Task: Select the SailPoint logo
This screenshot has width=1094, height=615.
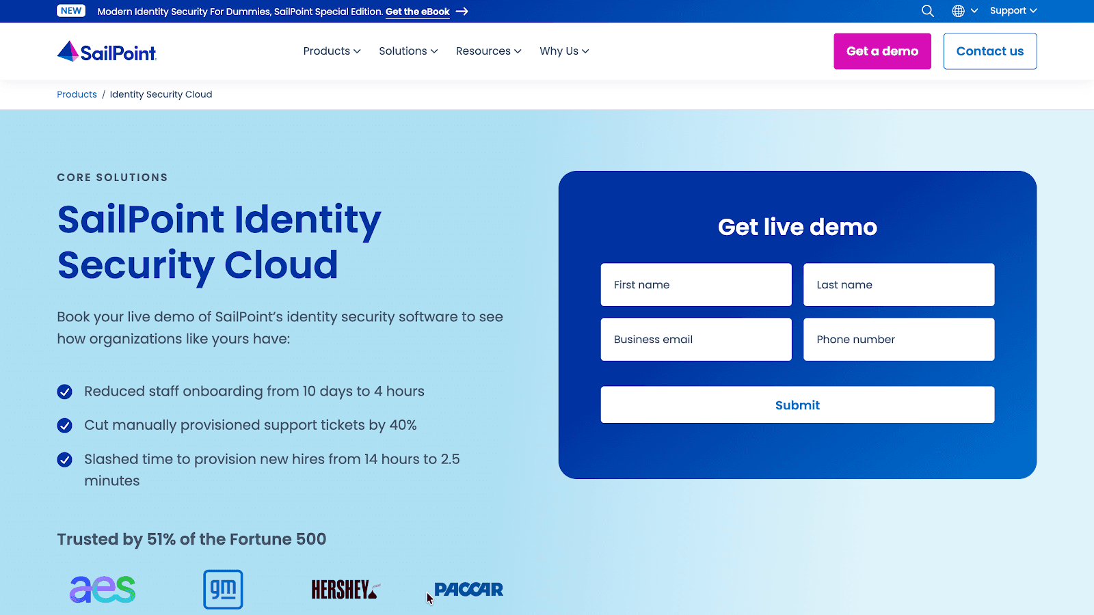Action: tap(106, 51)
